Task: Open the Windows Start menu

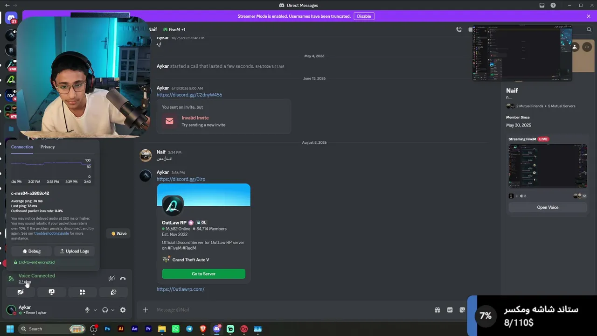Action: click(10, 329)
